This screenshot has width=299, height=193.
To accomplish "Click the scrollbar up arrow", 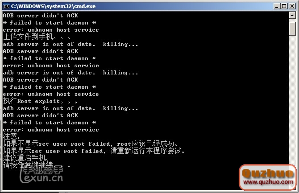I will (292, 15).
